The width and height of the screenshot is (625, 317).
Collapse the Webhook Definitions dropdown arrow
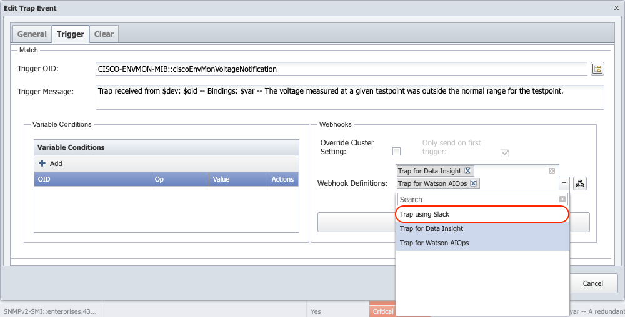point(564,183)
